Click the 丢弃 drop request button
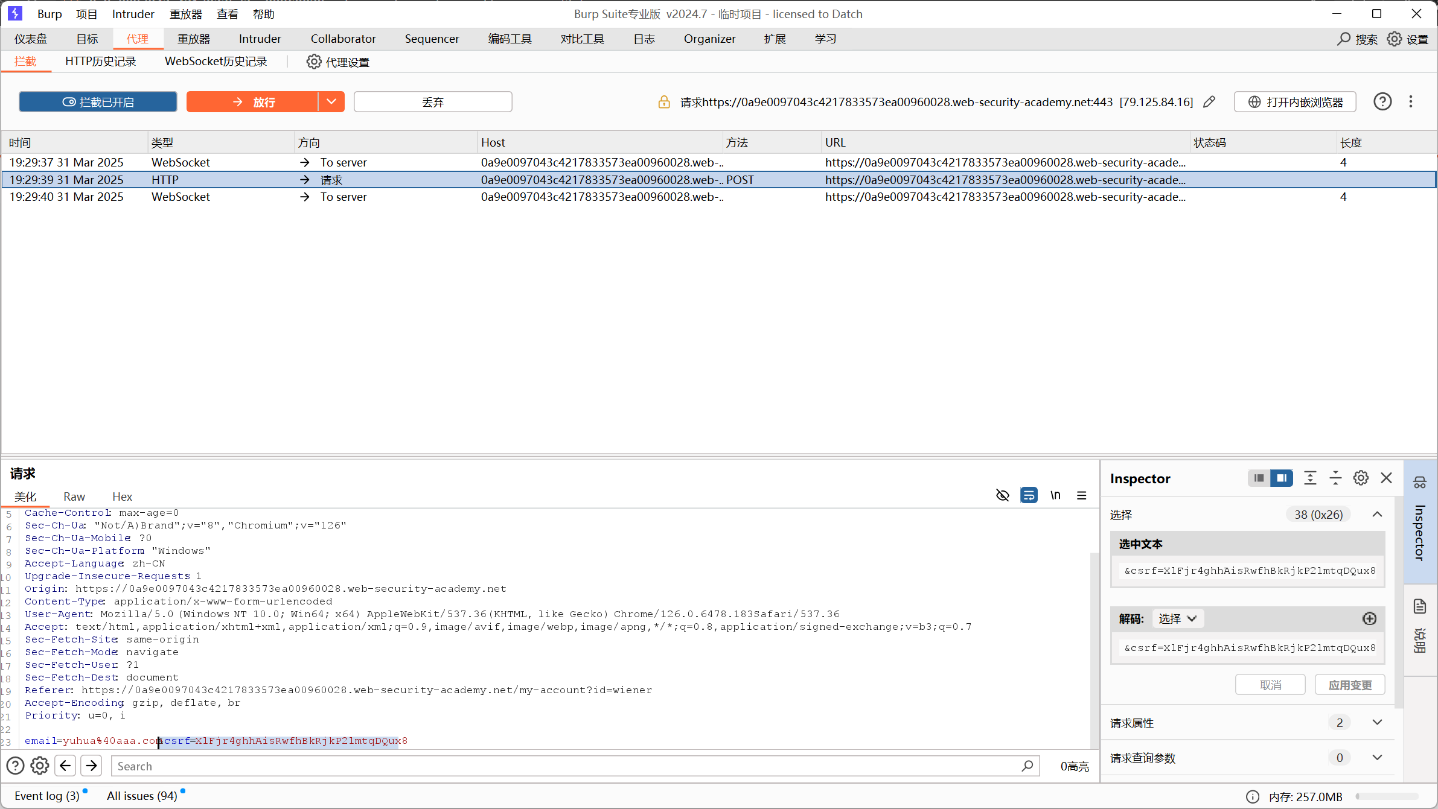Screen dimensions: 1438x809 [x=432, y=102]
